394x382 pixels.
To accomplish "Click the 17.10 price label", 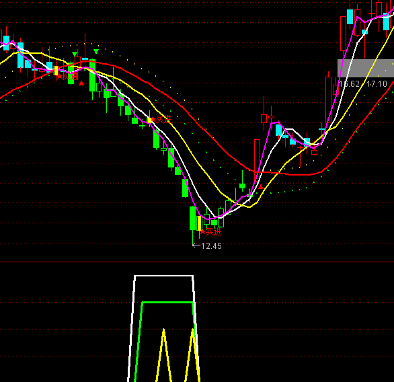I will pyautogui.click(x=377, y=84).
